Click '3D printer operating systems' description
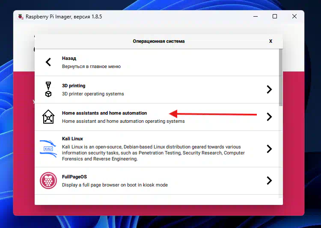Screen dimensions: 321x228 pos(93,94)
